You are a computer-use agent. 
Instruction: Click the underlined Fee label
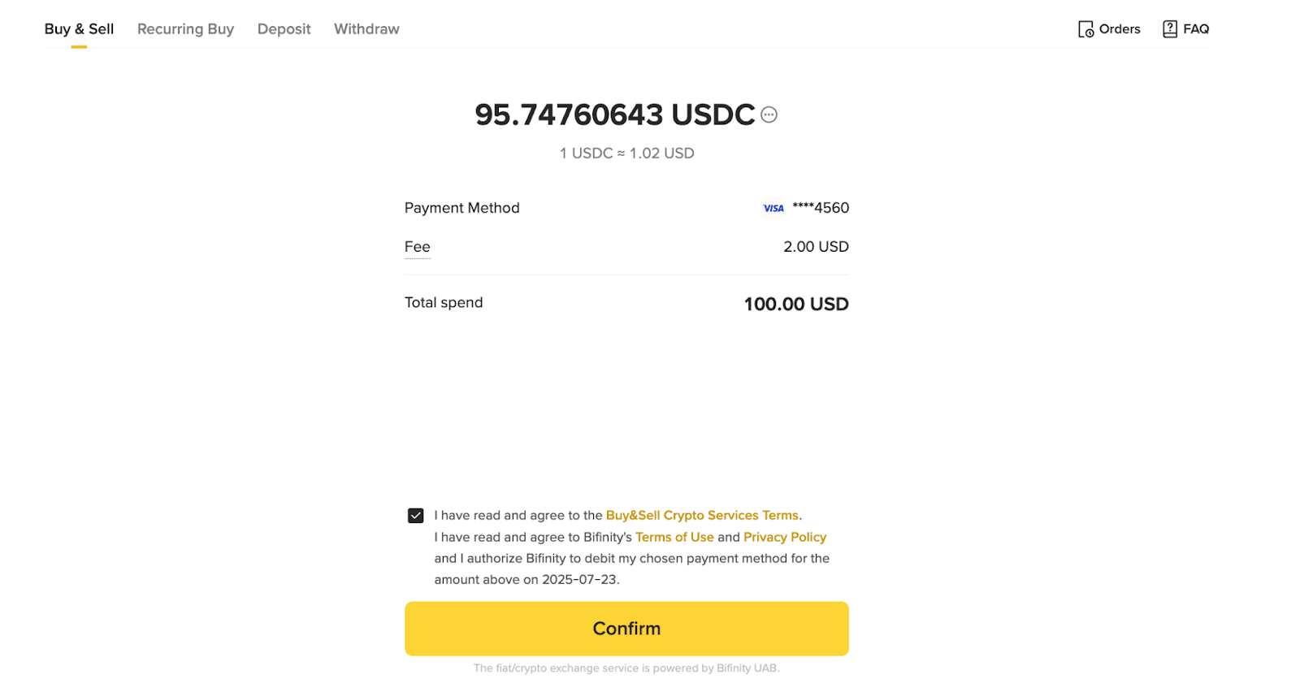click(417, 247)
